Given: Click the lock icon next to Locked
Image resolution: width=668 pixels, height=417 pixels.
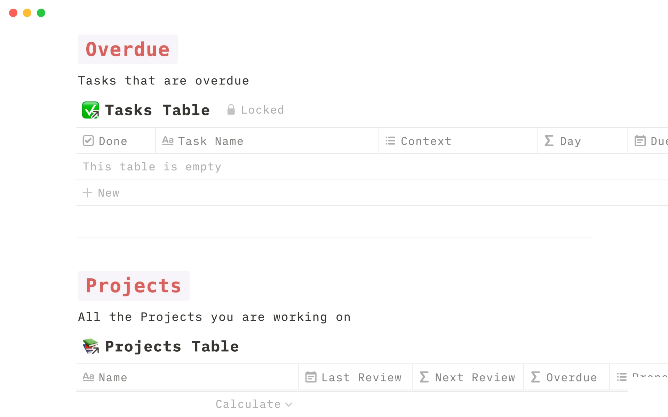Looking at the screenshot, I should 231,109.
